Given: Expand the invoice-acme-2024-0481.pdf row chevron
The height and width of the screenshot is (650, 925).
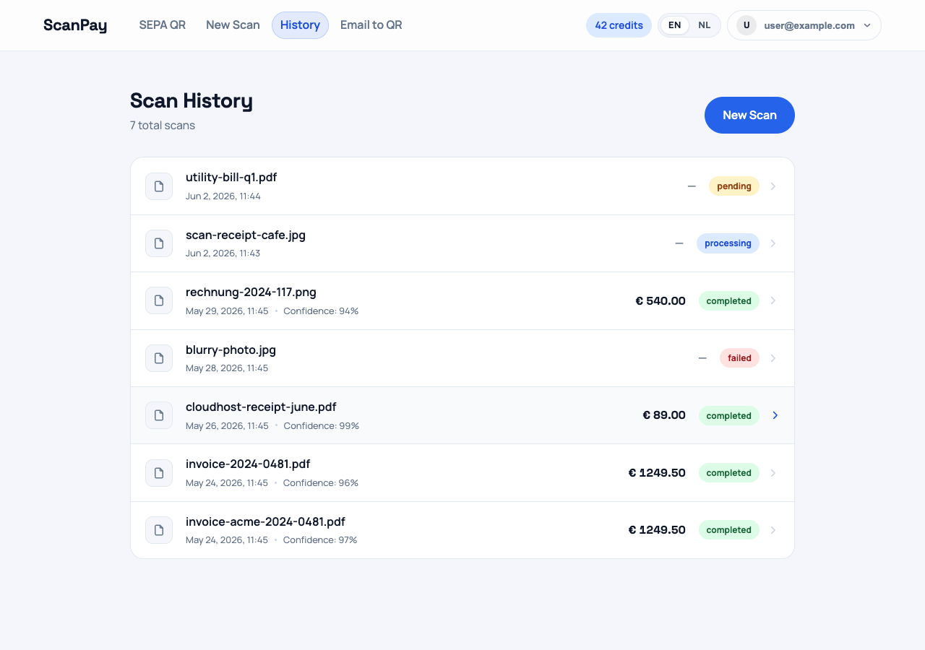Looking at the screenshot, I should coord(773,530).
